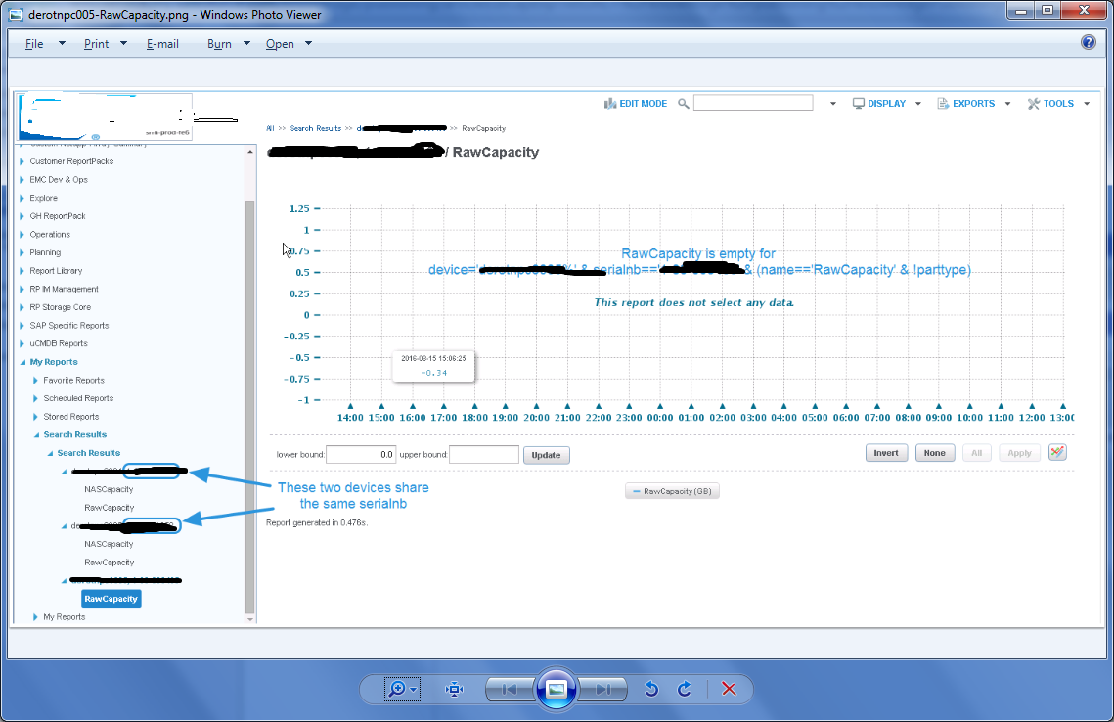Toggle the RawCapacity (GB) legend entry
The width and height of the screenshot is (1114, 722).
pos(672,491)
